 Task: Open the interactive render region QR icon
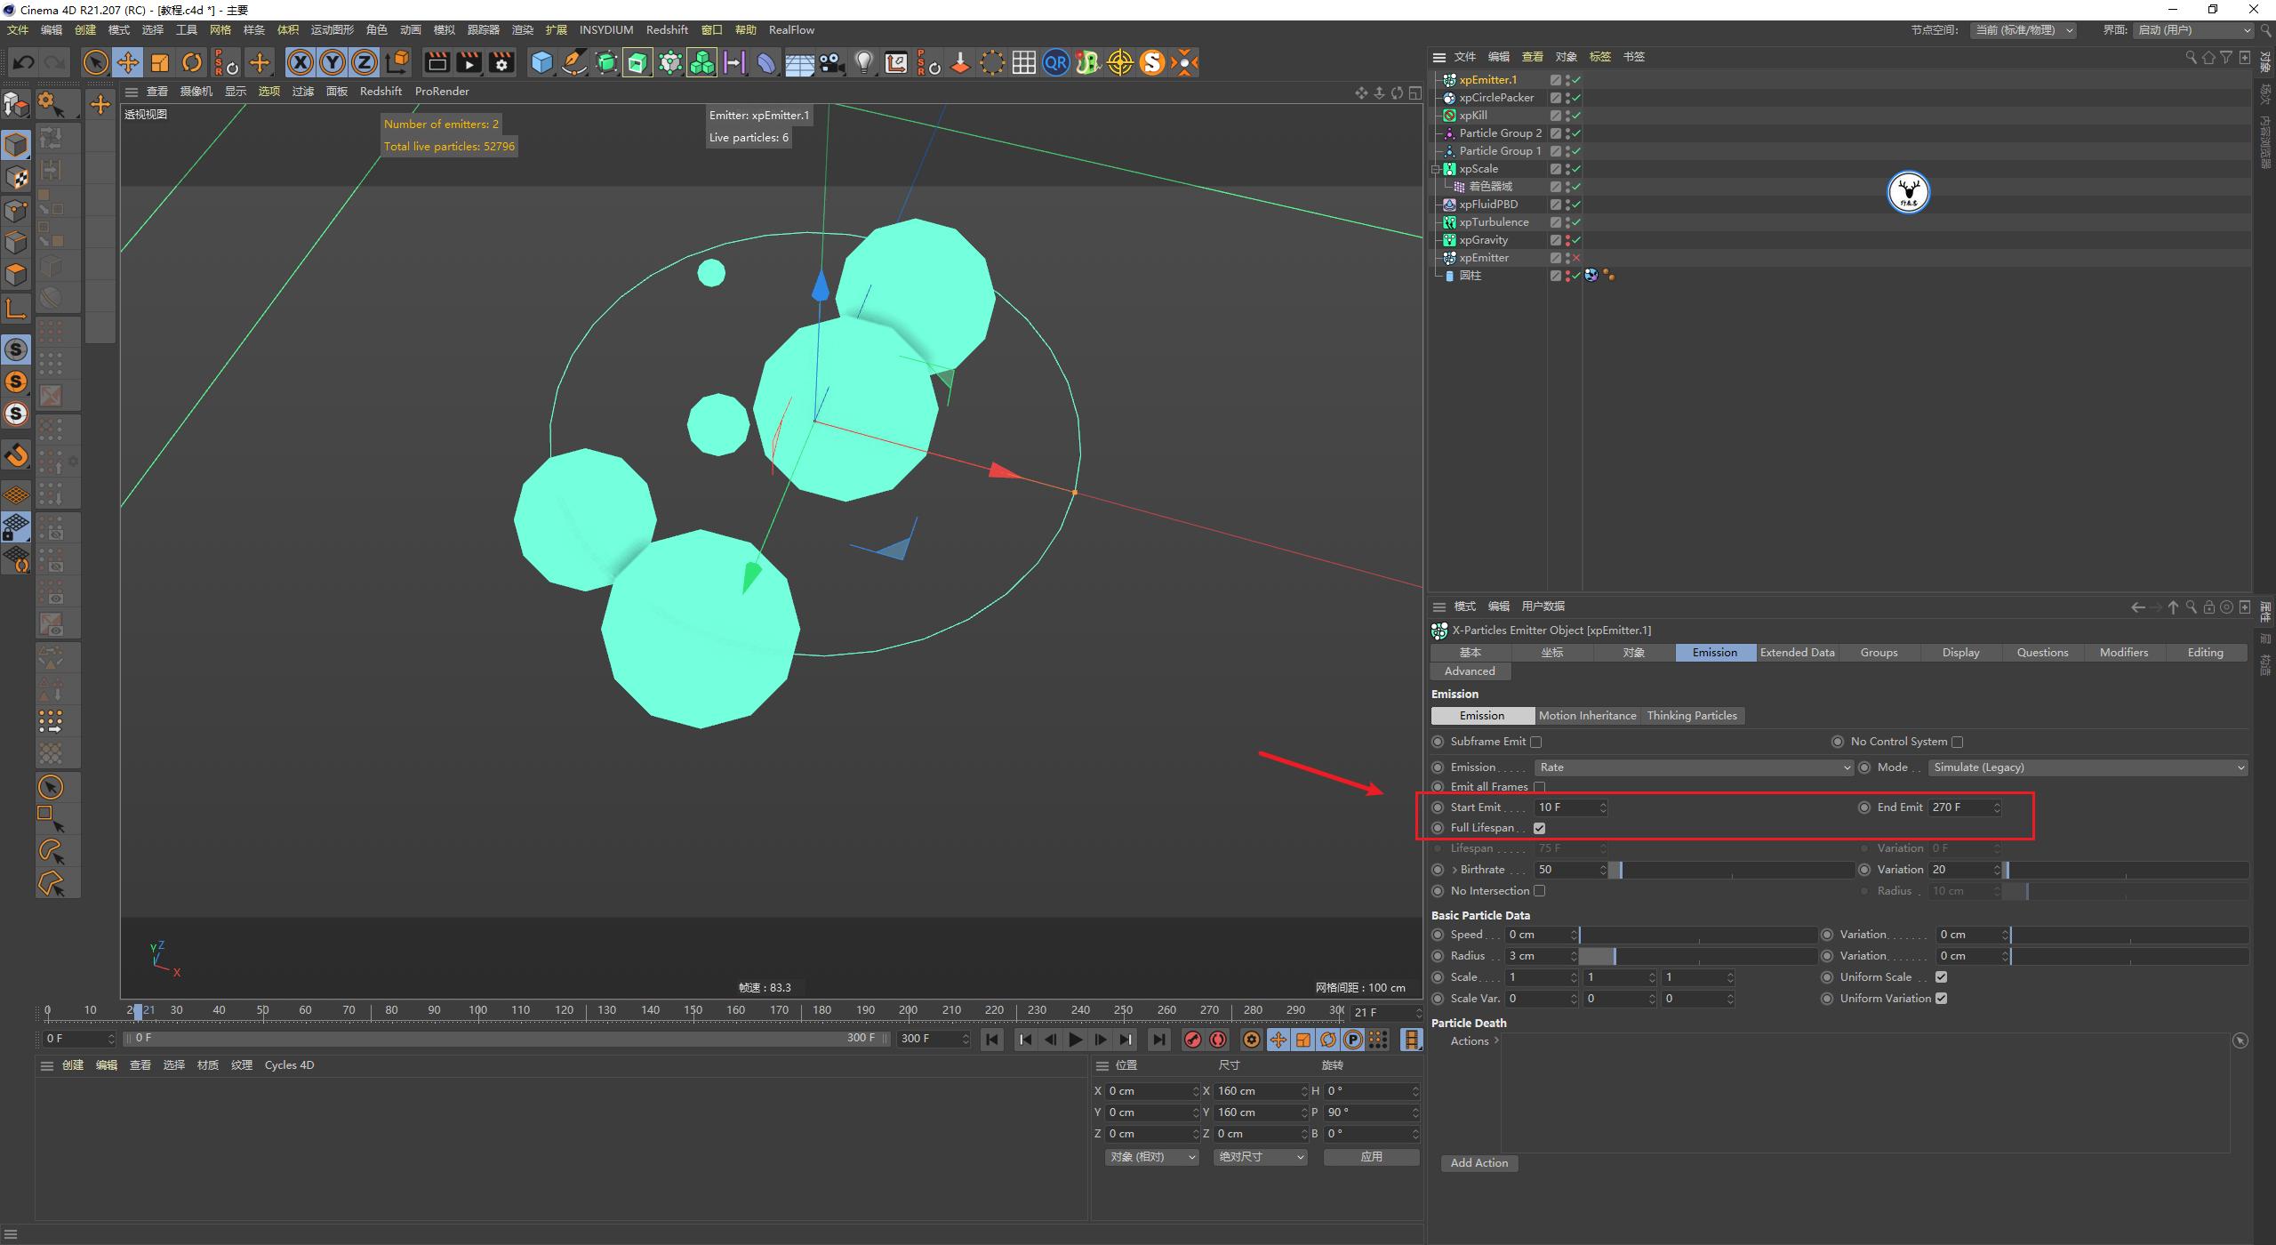point(1056,62)
